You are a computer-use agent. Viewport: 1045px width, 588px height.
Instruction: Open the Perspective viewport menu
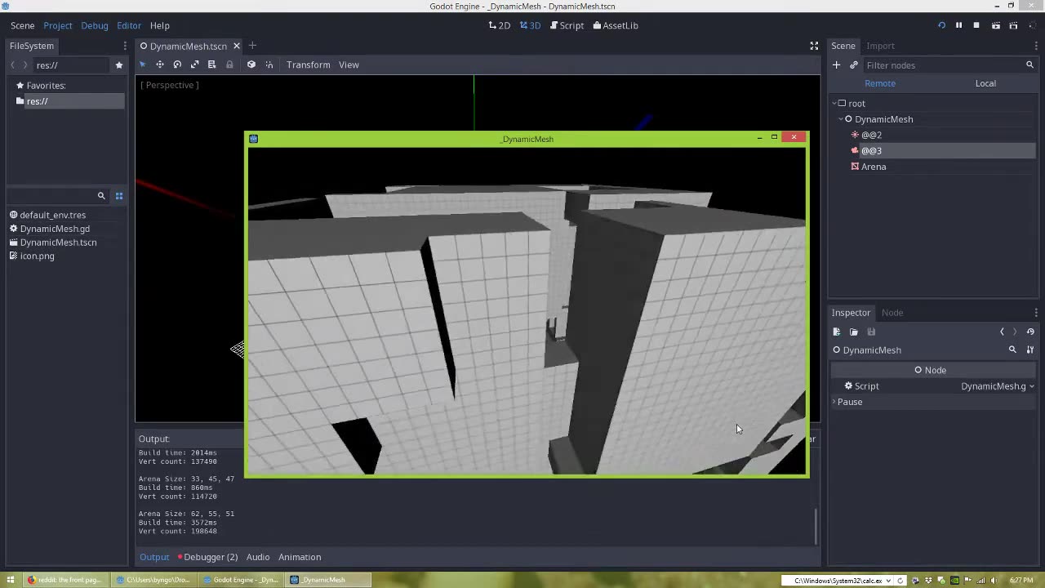[170, 85]
